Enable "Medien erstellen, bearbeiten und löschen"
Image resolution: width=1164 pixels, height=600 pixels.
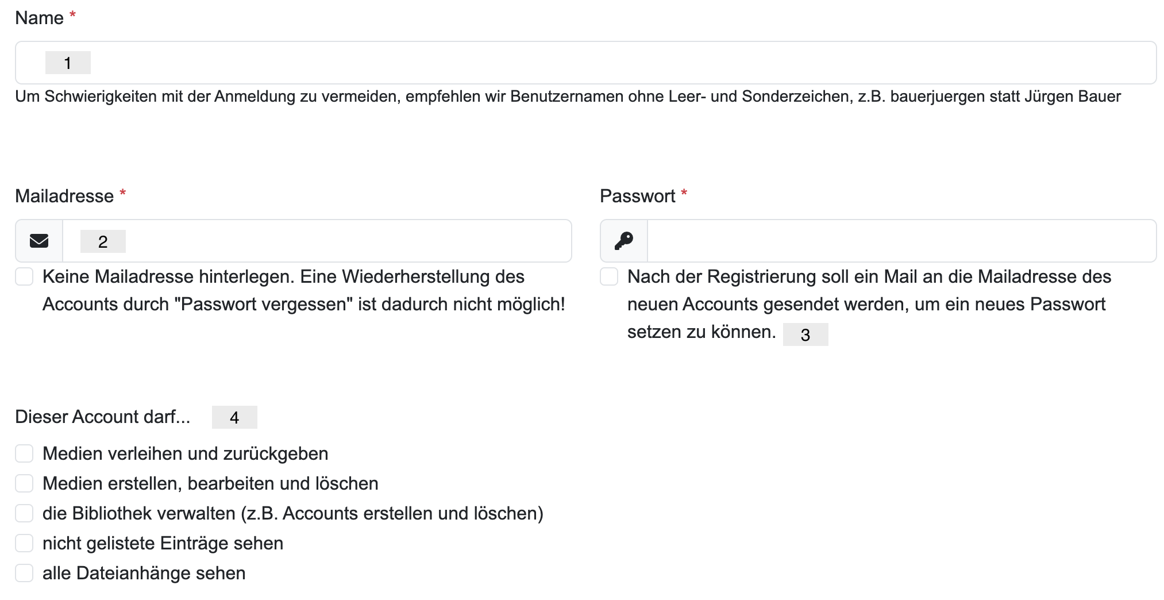[x=24, y=483]
